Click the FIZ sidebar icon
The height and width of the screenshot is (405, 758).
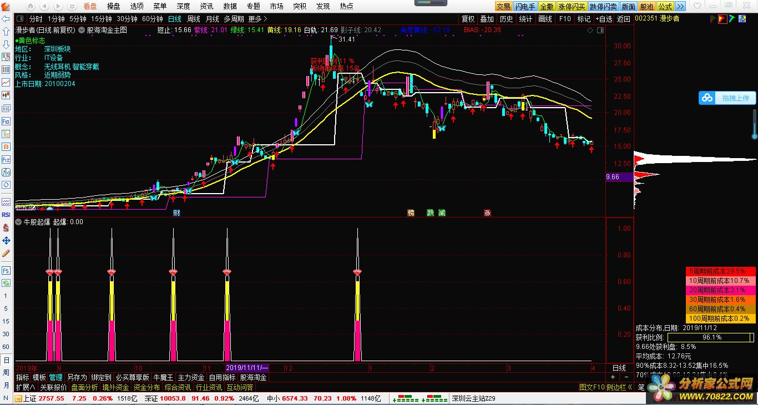tap(6, 159)
